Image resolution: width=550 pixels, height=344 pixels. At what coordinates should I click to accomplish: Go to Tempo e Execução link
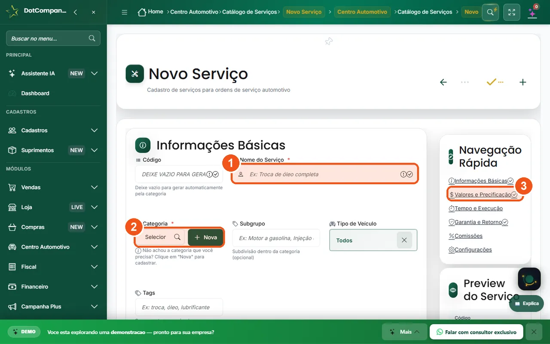pos(475,209)
